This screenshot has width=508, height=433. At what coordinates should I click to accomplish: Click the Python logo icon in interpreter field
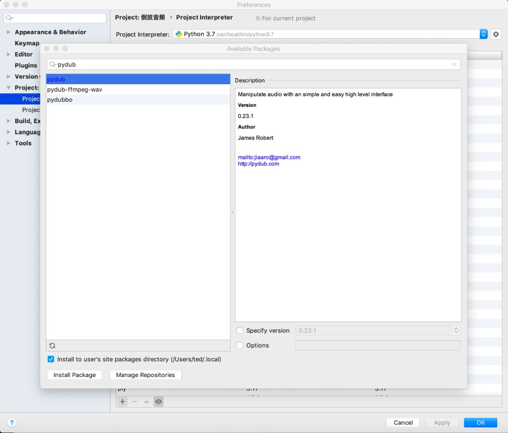point(179,34)
